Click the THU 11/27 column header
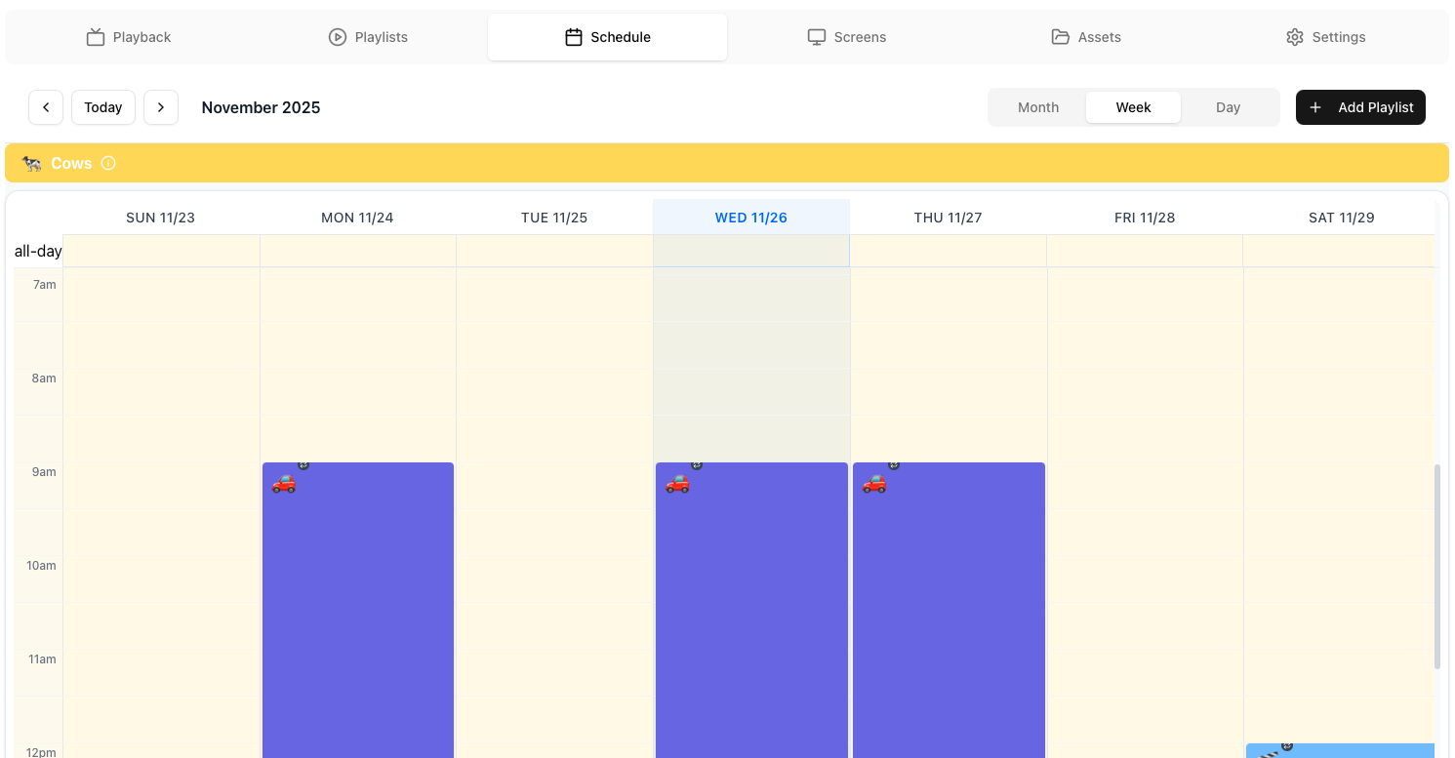This screenshot has width=1455, height=758. click(x=948, y=218)
